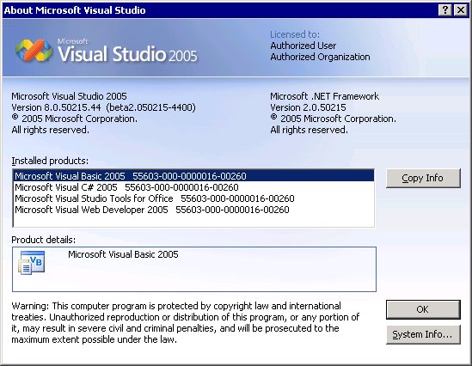
Task: Click the Licensed to label
Action: (x=295, y=34)
